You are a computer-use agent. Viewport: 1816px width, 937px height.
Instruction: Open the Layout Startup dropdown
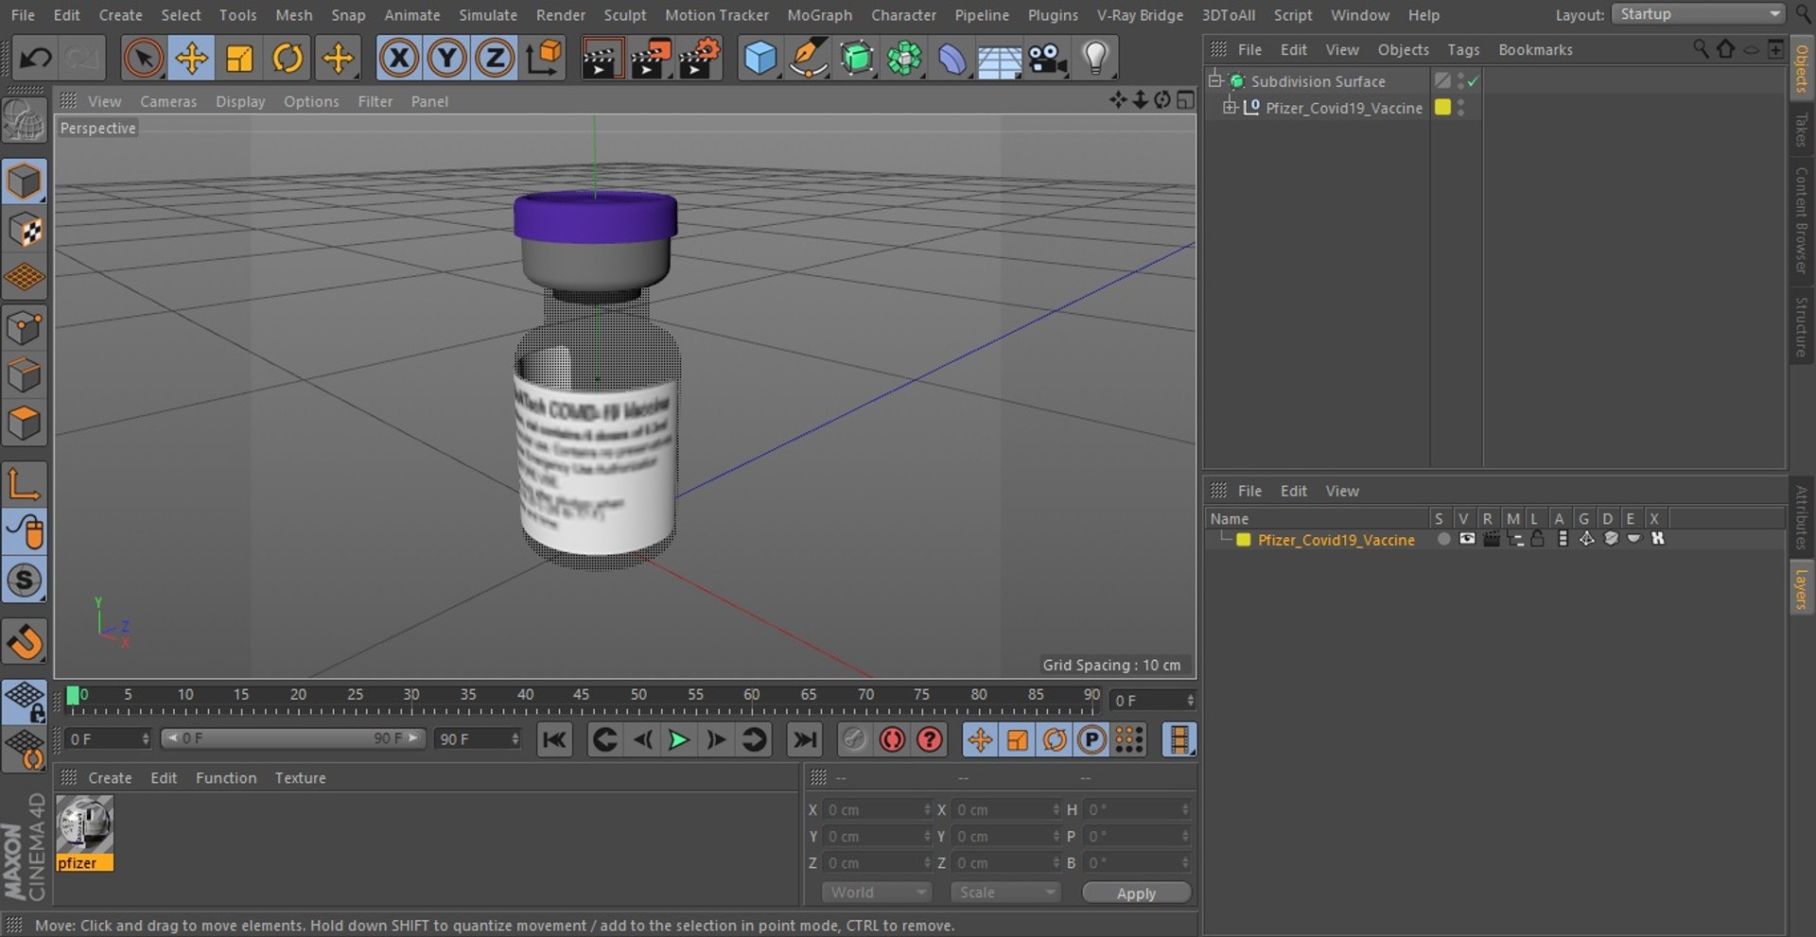[1699, 14]
